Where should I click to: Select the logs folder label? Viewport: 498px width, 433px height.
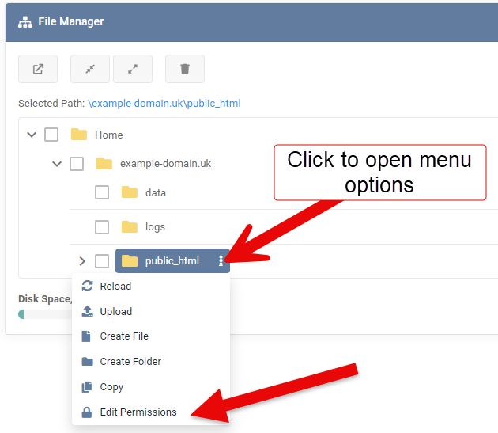click(155, 227)
